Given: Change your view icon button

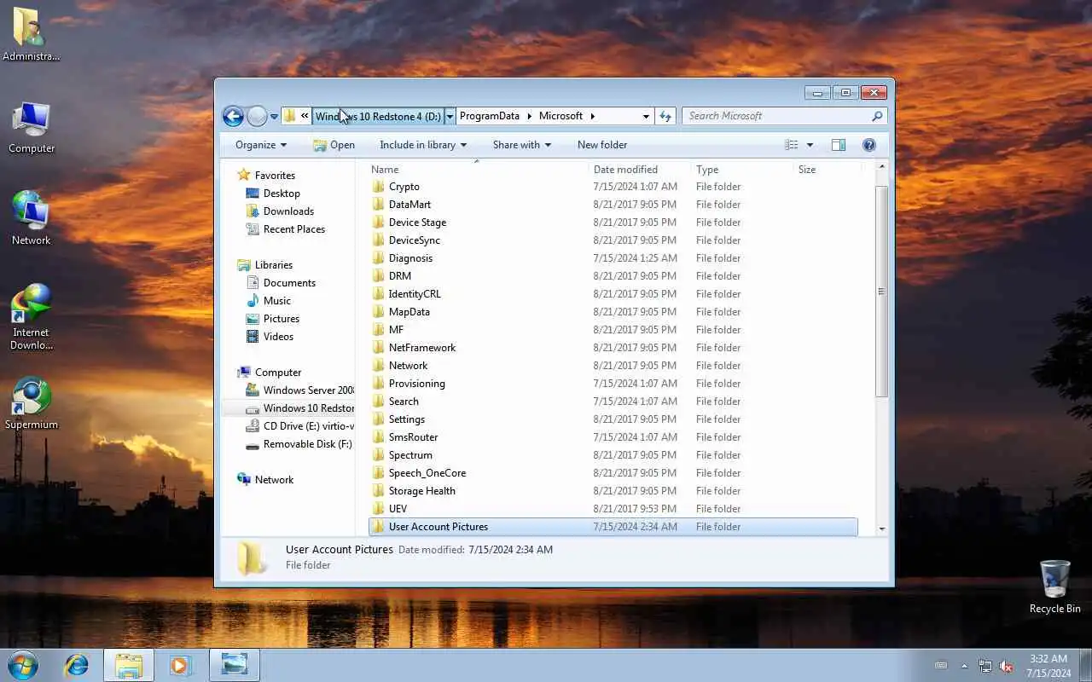Looking at the screenshot, I should (x=792, y=145).
